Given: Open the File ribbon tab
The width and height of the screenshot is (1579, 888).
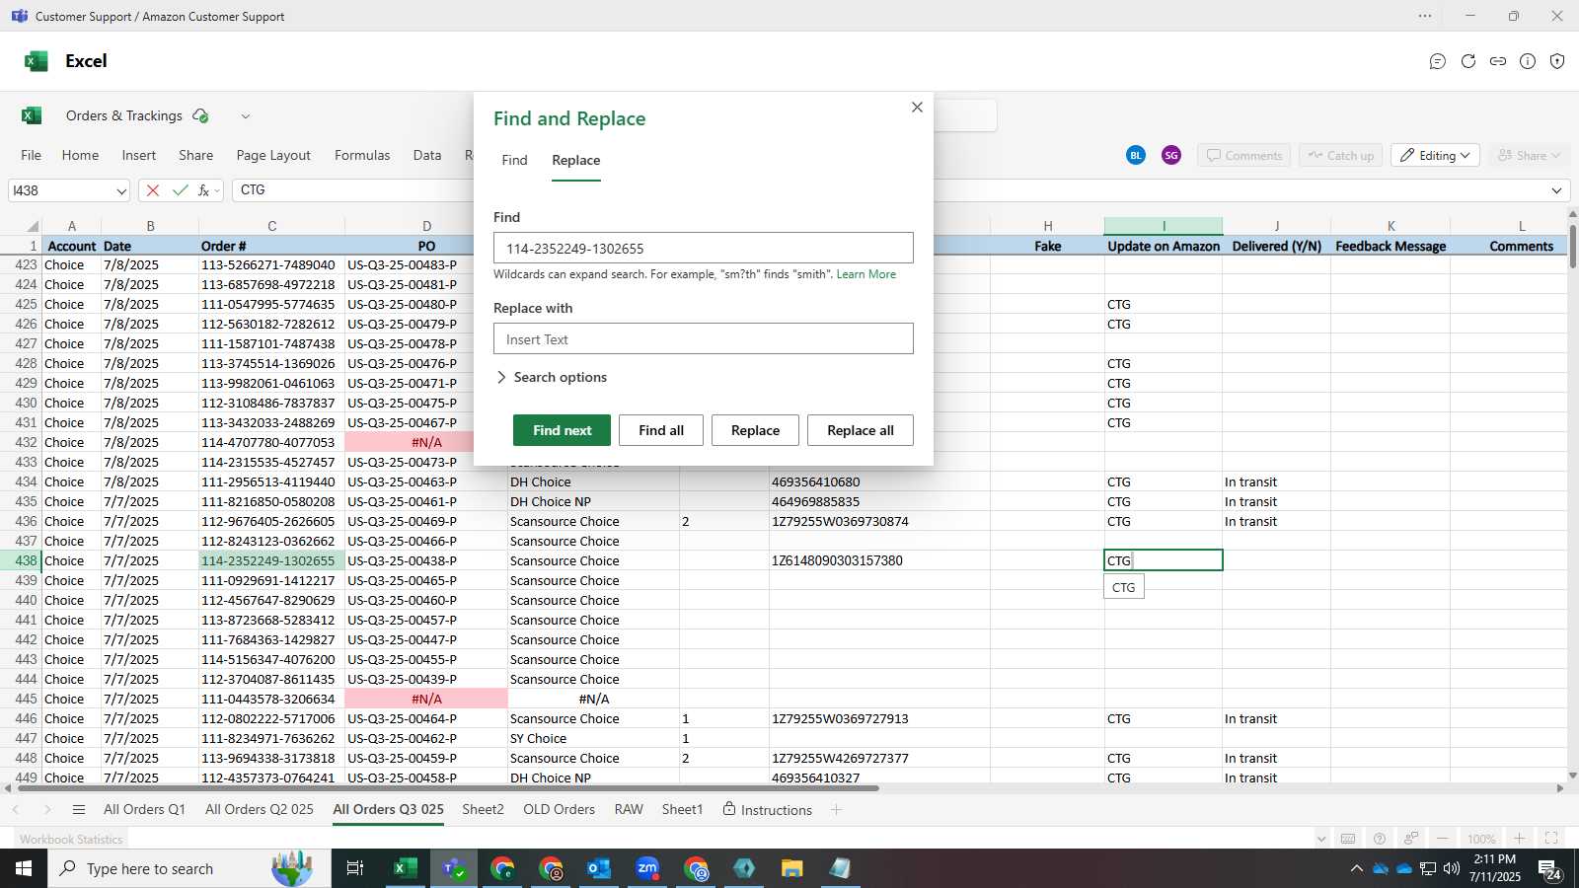Looking at the screenshot, I should [32, 155].
